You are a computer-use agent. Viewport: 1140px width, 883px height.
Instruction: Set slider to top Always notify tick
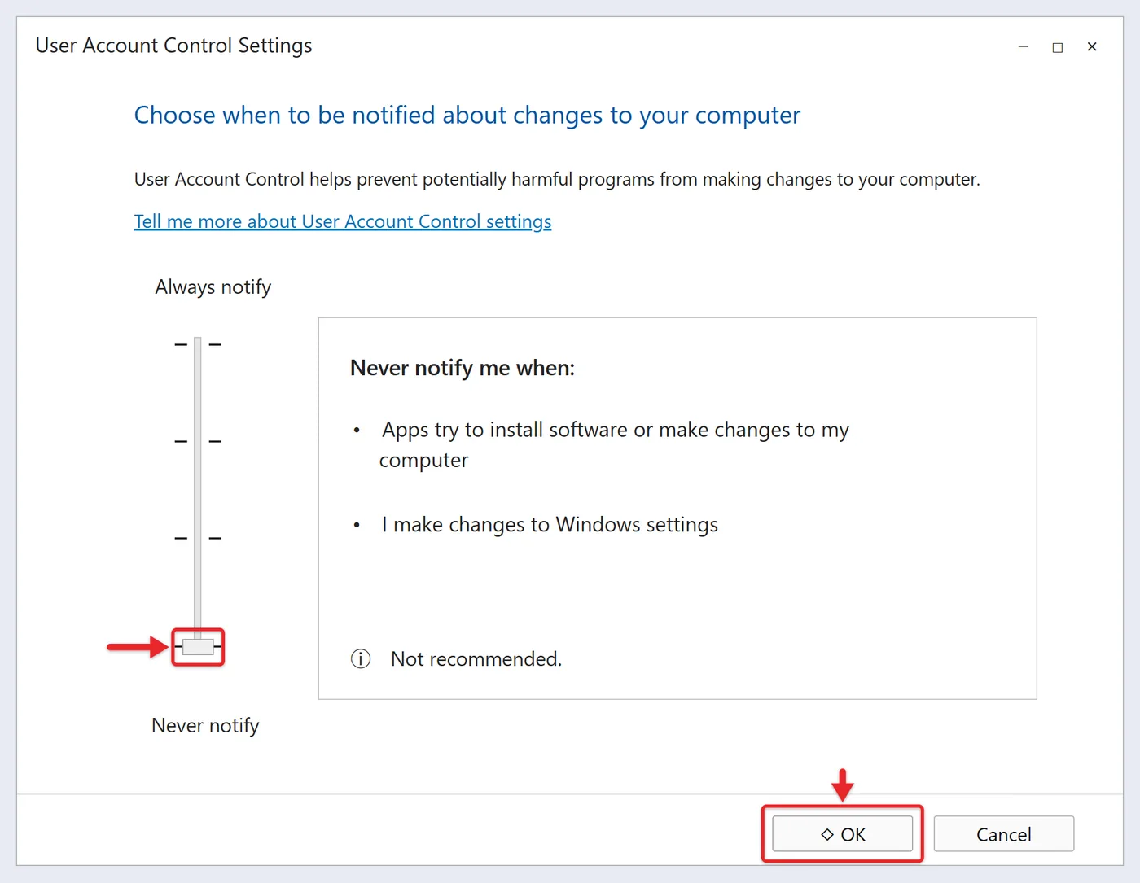coord(198,344)
